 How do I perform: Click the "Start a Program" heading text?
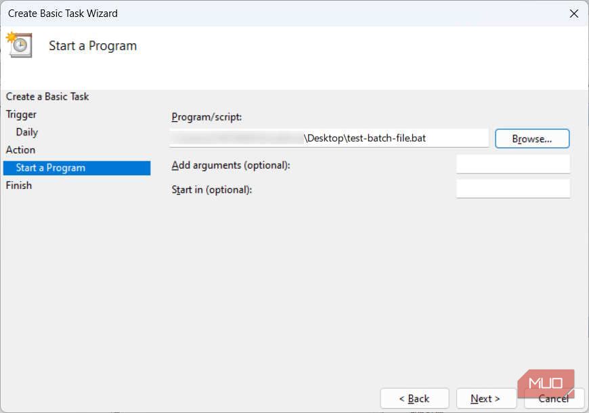(x=92, y=45)
